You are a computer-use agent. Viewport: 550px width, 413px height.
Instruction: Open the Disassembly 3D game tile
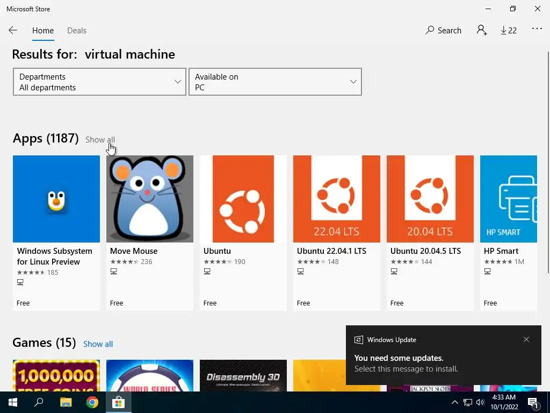pyautogui.click(x=243, y=375)
